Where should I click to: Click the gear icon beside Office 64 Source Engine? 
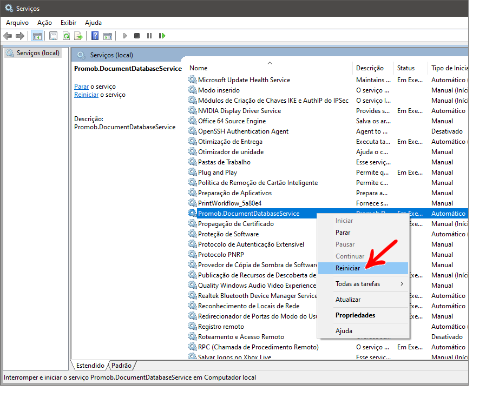(x=192, y=121)
